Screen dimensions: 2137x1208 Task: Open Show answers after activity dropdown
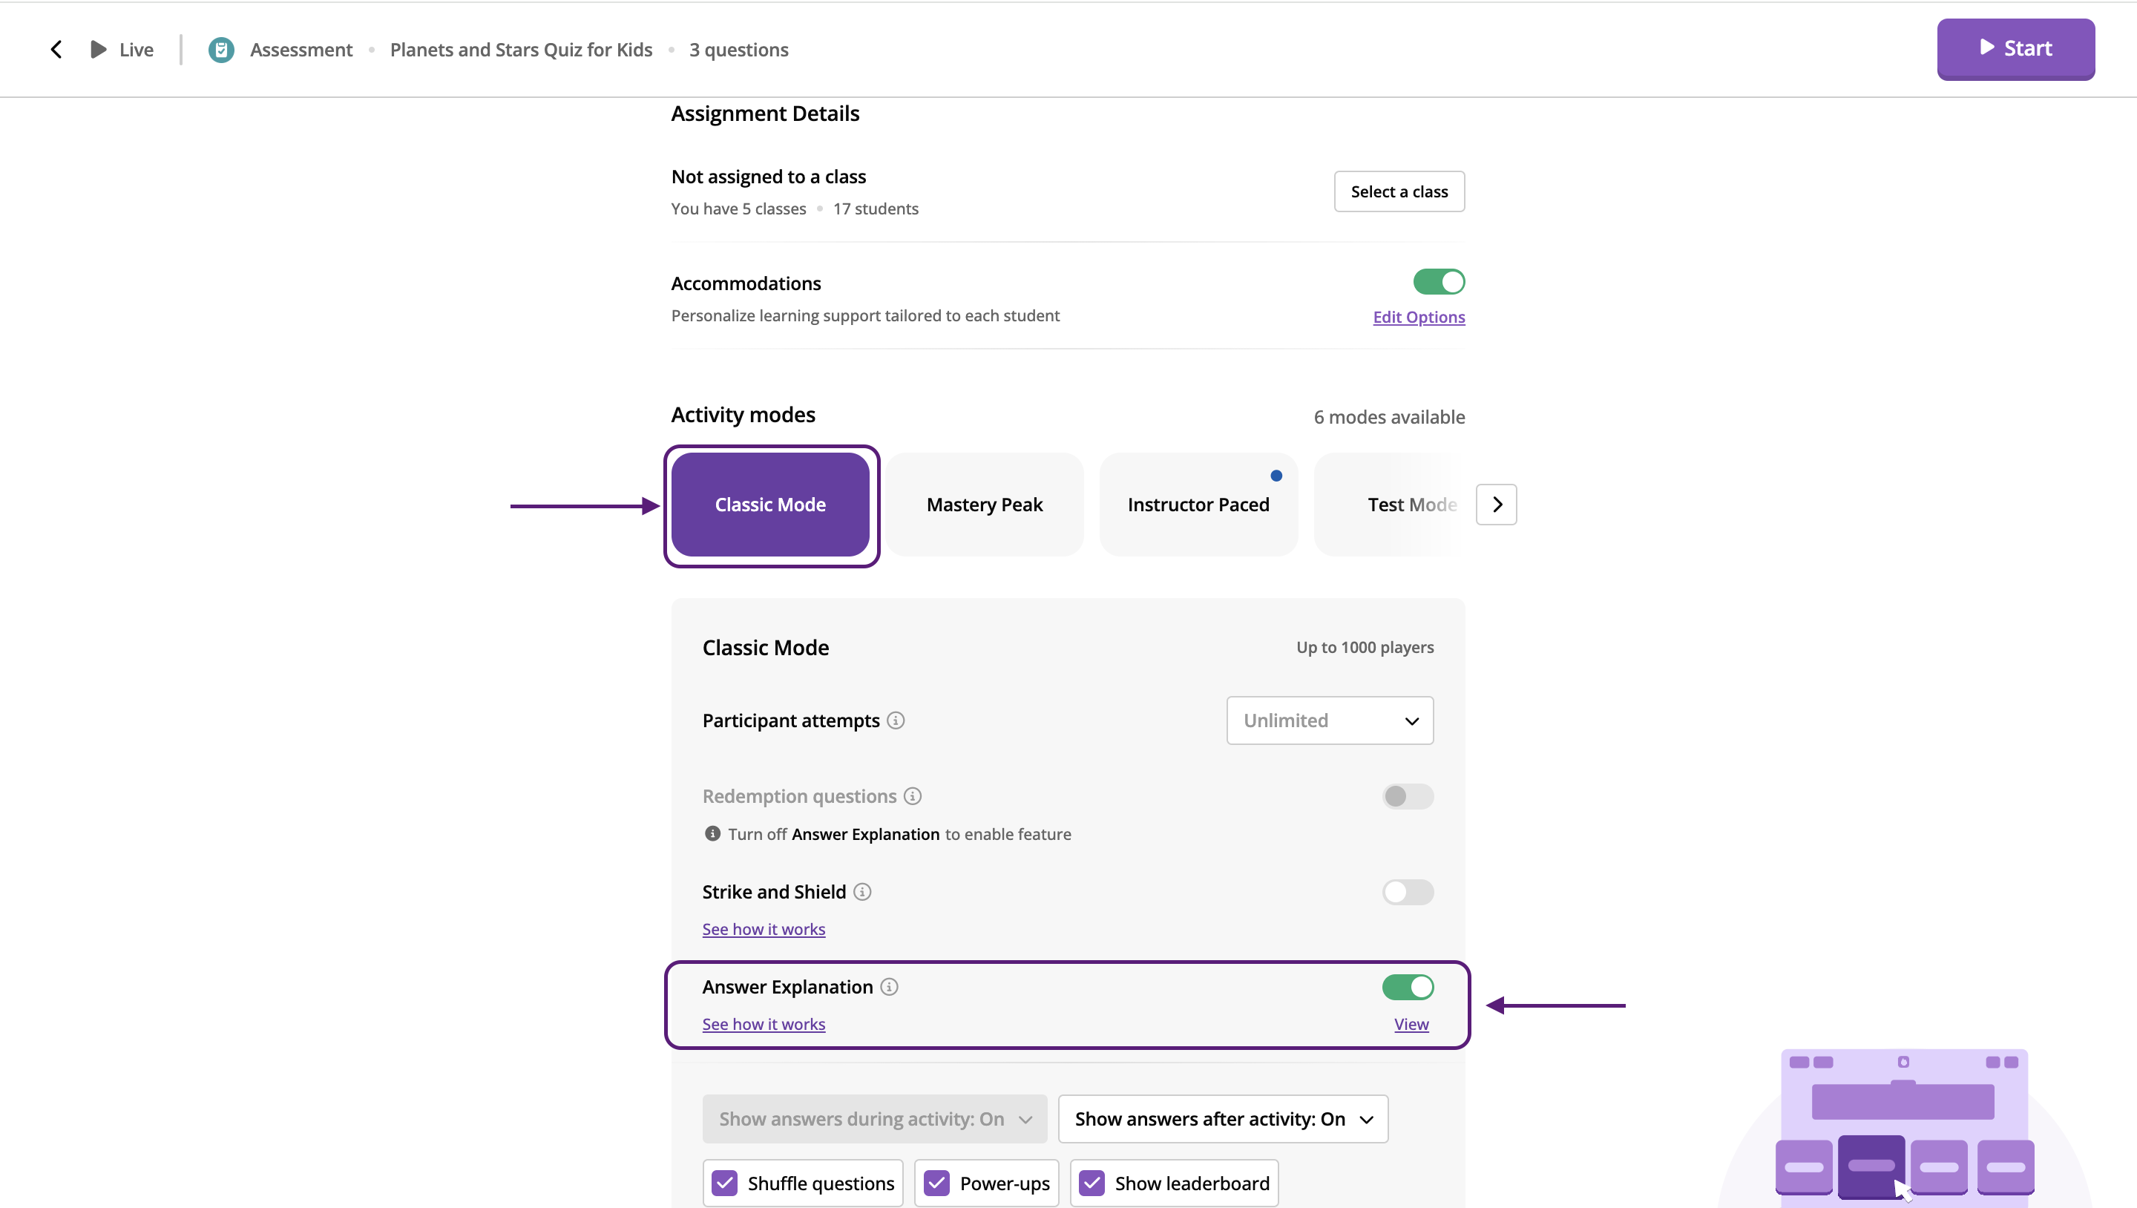click(1223, 1119)
